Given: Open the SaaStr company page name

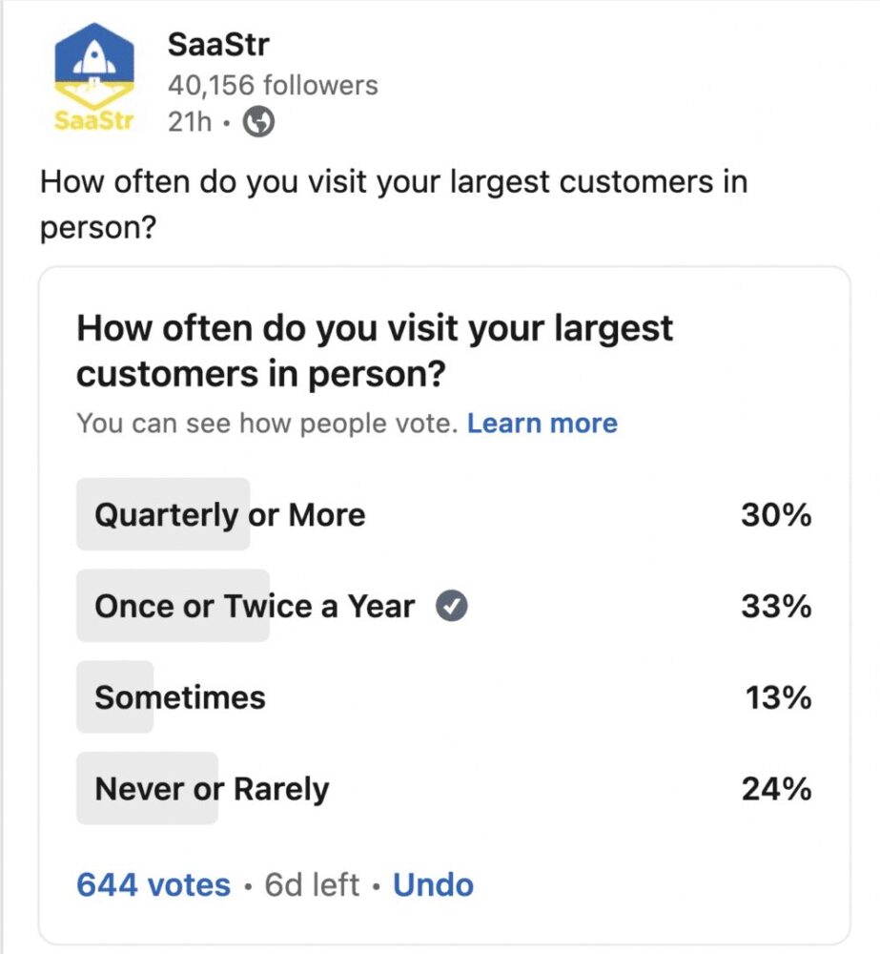Looking at the screenshot, I should pos(217,44).
